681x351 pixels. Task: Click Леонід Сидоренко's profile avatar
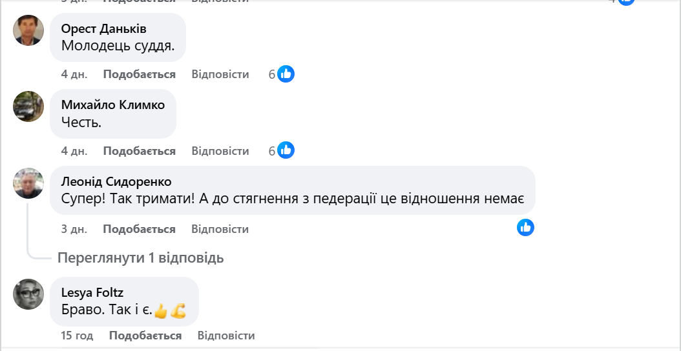[28, 184]
